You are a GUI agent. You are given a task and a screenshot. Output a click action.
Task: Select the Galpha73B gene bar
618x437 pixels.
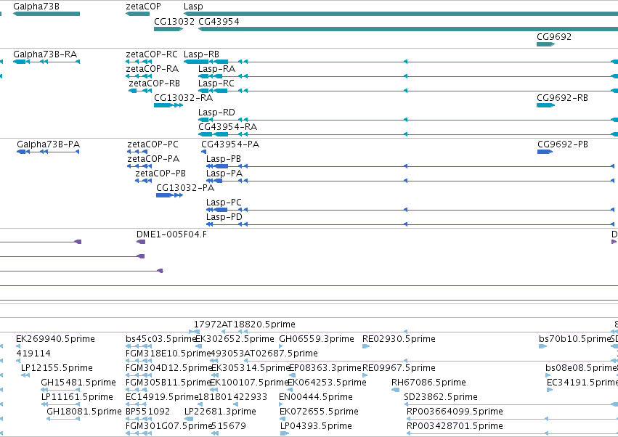[46, 14]
